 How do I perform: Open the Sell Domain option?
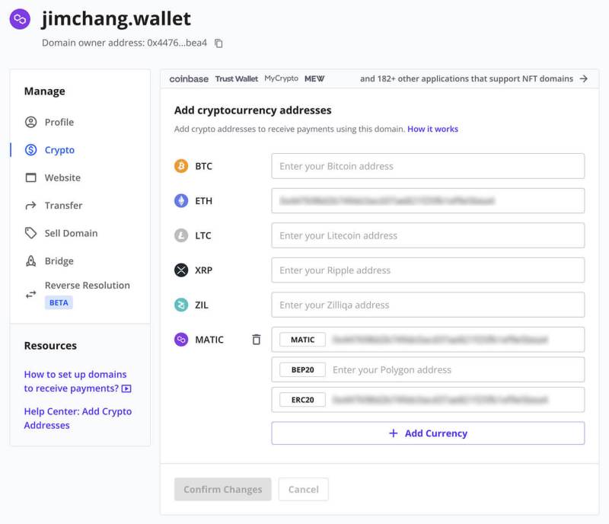[x=71, y=233]
